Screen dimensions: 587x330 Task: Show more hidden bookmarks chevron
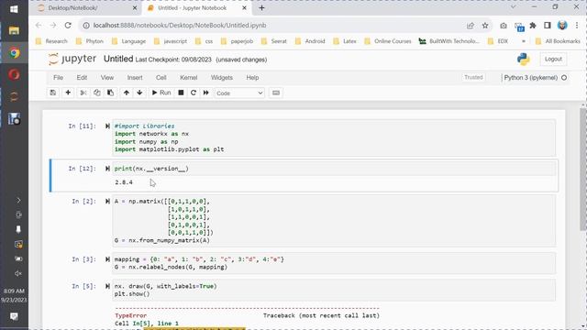pos(524,41)
